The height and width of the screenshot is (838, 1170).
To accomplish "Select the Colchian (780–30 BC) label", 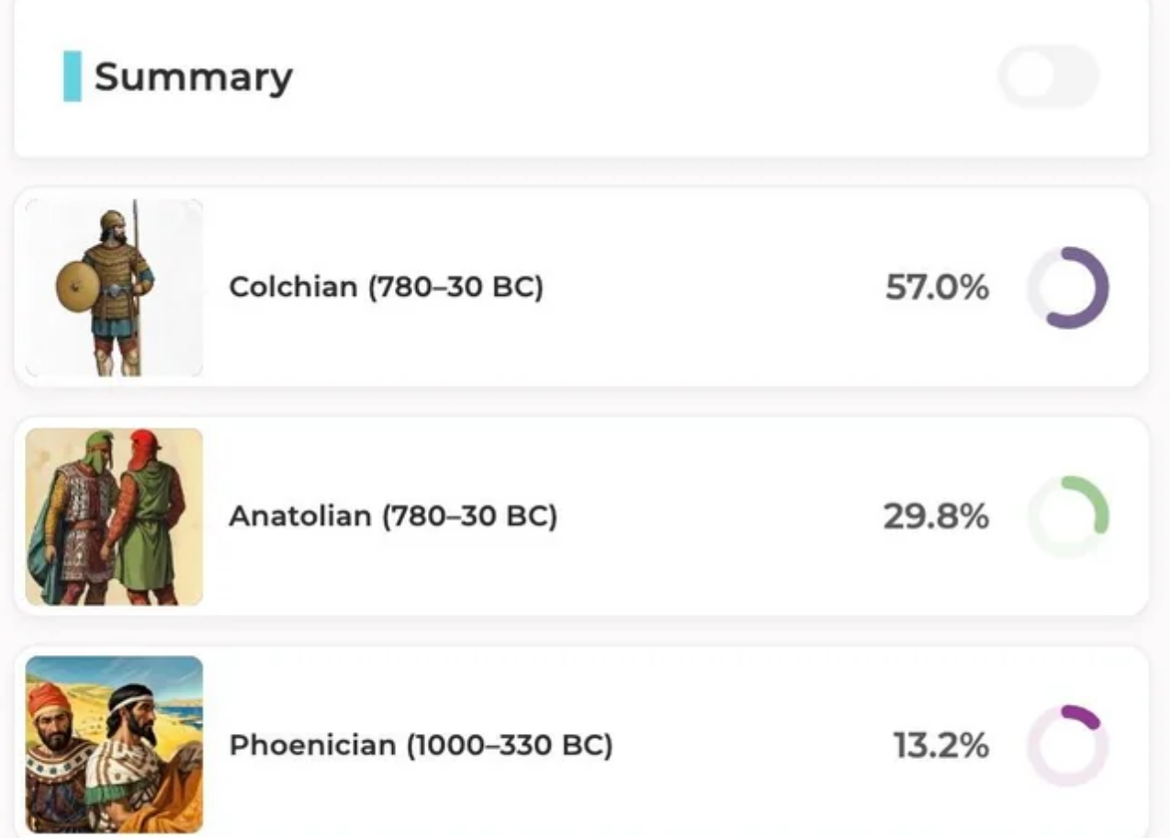I will 386,288.
